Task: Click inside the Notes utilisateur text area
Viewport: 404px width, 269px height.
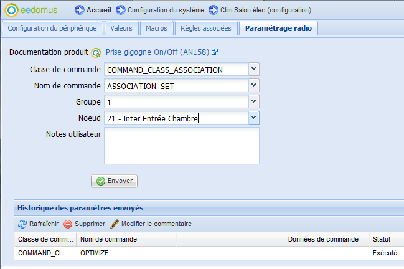Action: pos(181,146)
